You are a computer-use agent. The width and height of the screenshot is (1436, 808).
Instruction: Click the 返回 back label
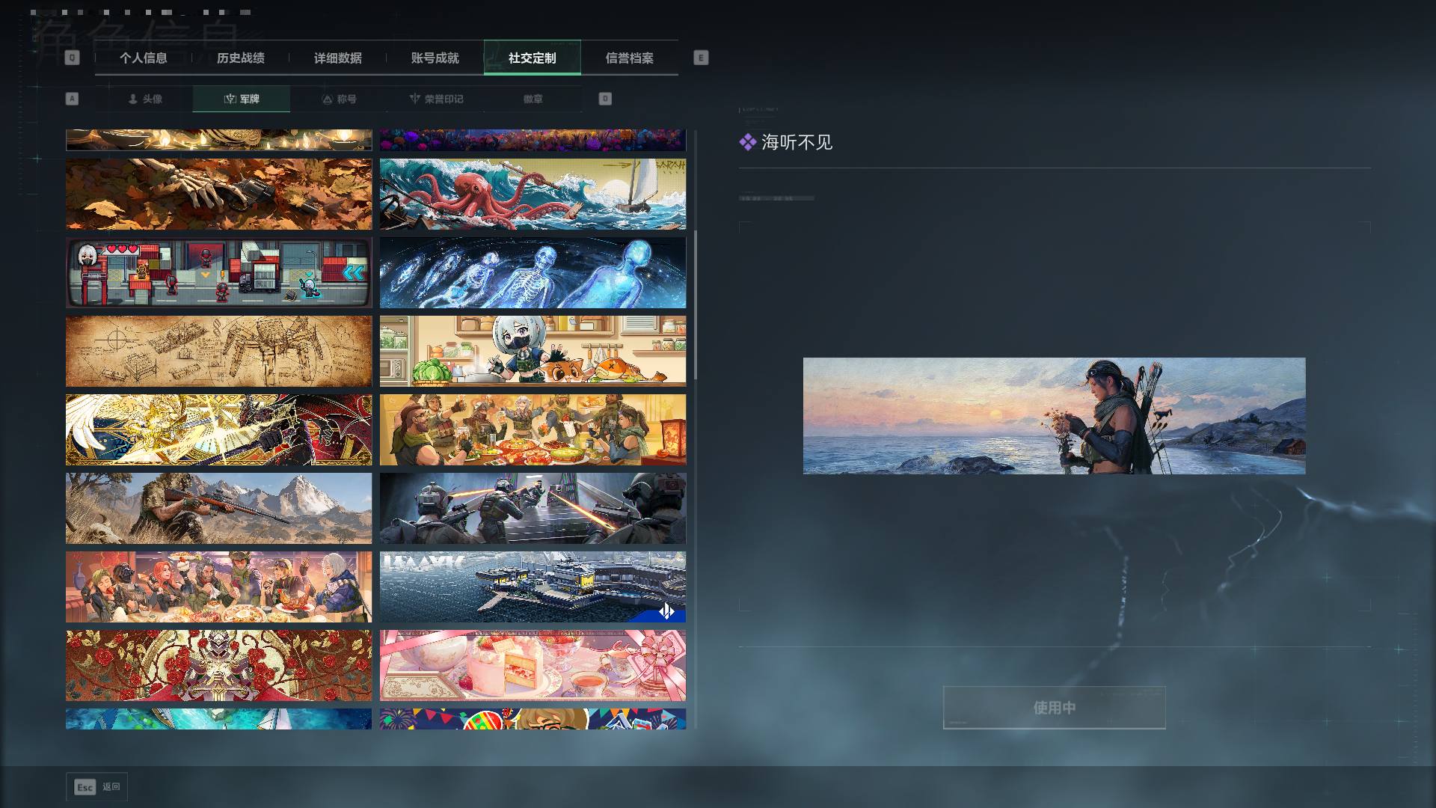pyautogui.click(x=111, y=787)
